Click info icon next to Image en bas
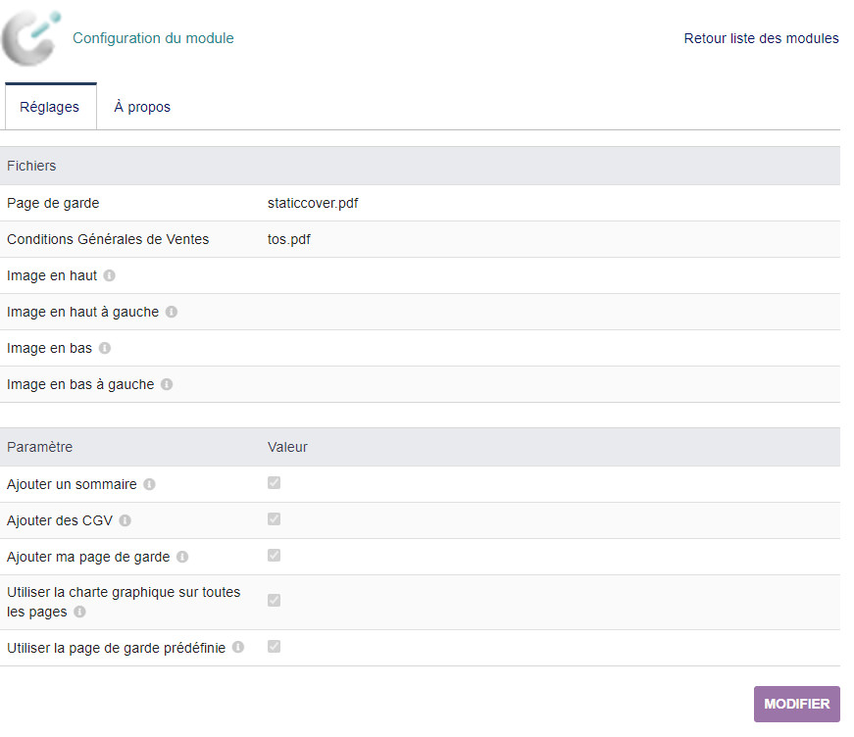 [105, 349]
